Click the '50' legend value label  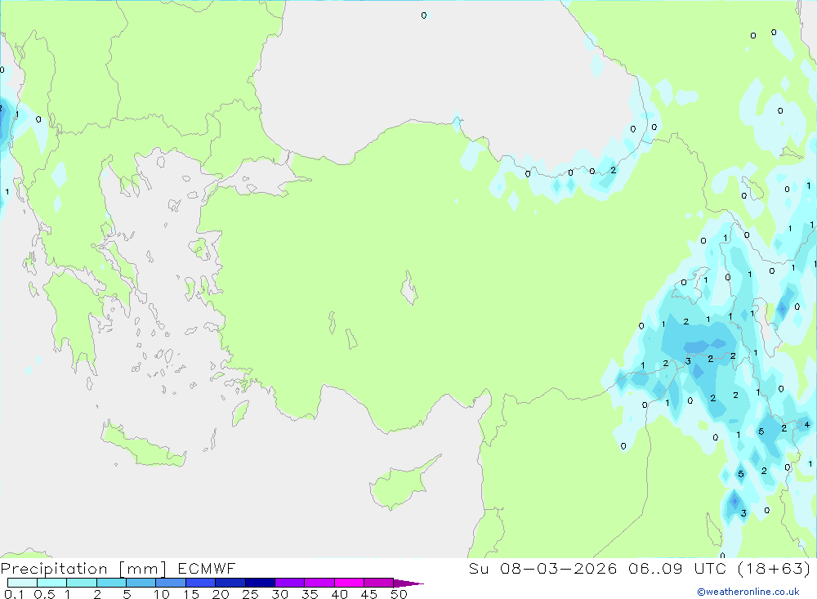(399, 594)
